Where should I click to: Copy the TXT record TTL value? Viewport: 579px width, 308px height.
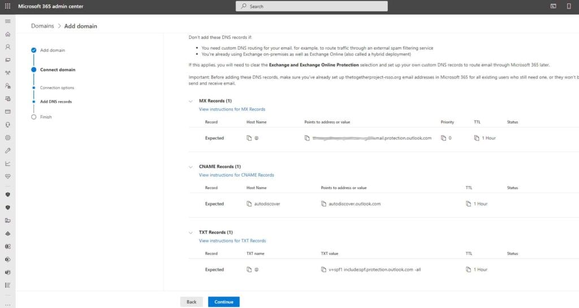[x=468, y=270]
